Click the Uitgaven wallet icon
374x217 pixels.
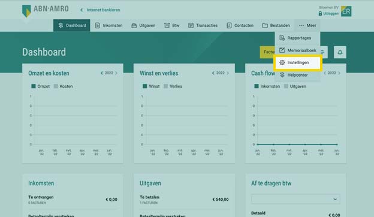(134, 26)
